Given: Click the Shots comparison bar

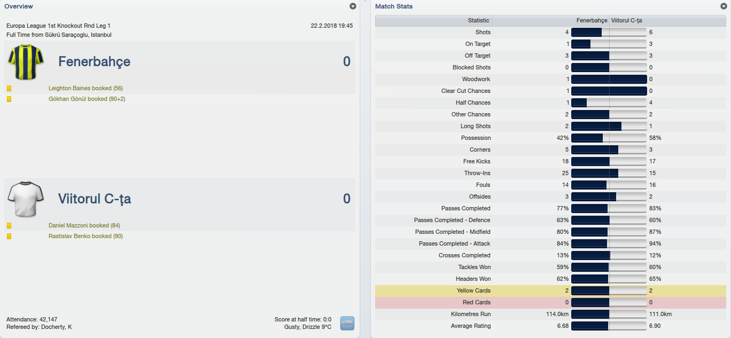Looking at the screenshot, I should click(609, 32).
